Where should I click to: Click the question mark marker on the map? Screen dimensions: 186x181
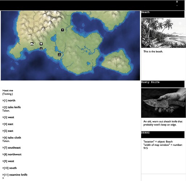click(x=62, y=30)
